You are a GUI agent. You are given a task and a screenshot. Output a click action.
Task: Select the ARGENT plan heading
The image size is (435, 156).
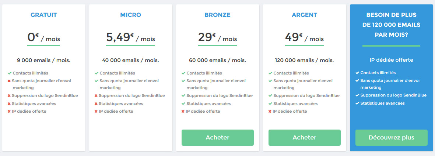pyautogui.click(x=304, y=15)
